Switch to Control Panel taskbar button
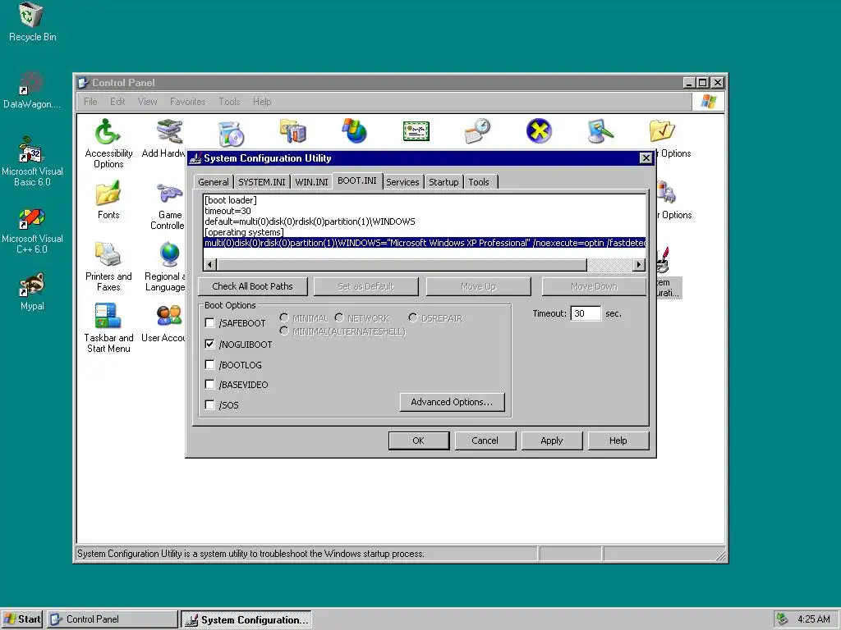The height and width of the screenshot is (630, 841). coord(112,619)
